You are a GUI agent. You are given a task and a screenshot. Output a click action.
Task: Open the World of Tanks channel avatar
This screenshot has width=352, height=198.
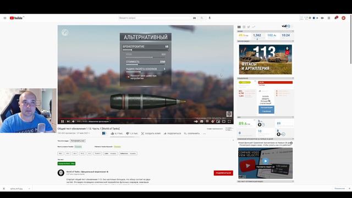click(x=61, y=173)
